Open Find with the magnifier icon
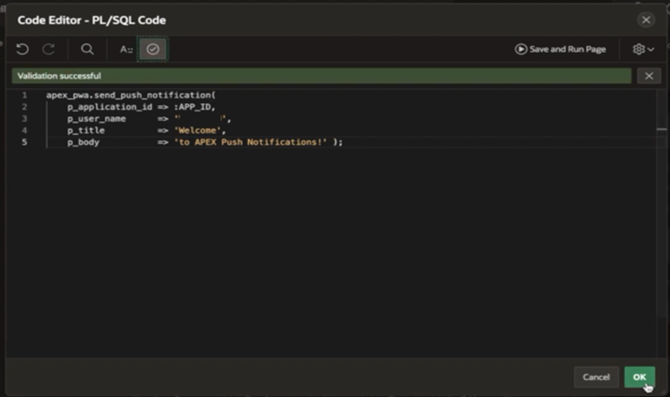Viewport: 670px width, 397px height. tap(87, 50)
